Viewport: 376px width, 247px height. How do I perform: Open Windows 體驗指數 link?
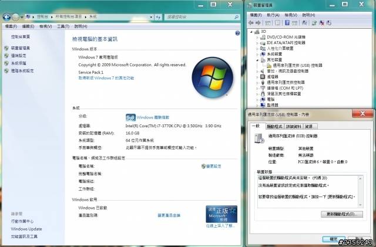pos(153,117)
